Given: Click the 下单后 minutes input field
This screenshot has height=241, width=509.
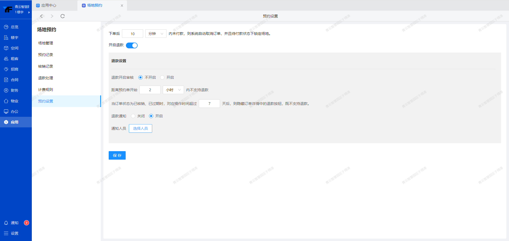Looking at the screenshot, I should tap(133, 34).
